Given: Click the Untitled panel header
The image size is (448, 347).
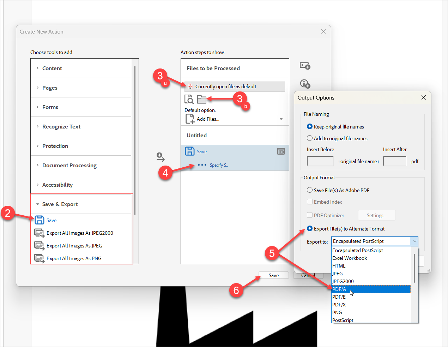Looking at the screenshot, I should coord(235,135).
